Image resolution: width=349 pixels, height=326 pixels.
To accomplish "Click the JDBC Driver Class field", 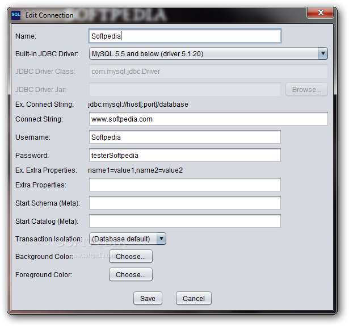I will [208, 72].
